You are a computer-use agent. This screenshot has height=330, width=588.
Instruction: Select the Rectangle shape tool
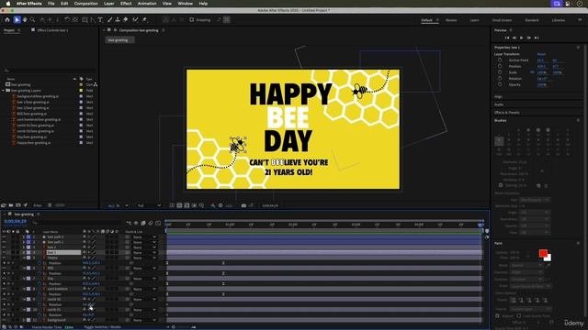pyautogui.click(x=85, y=20)
